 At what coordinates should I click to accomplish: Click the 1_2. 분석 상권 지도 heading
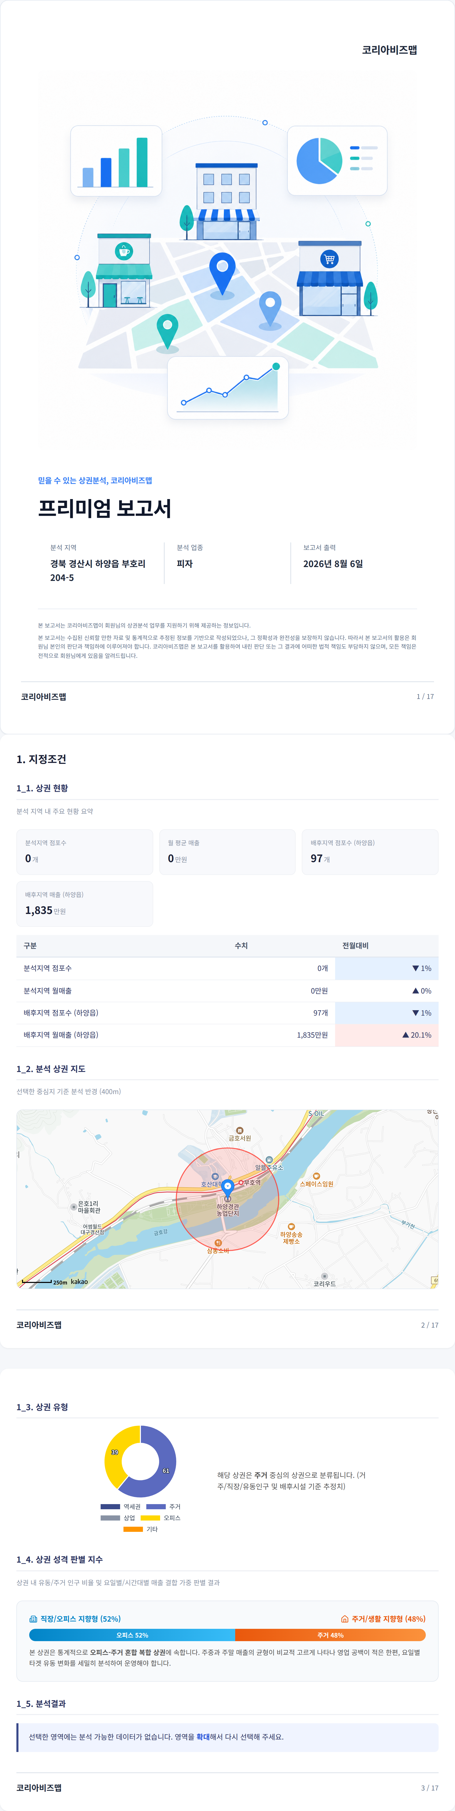51,1069
